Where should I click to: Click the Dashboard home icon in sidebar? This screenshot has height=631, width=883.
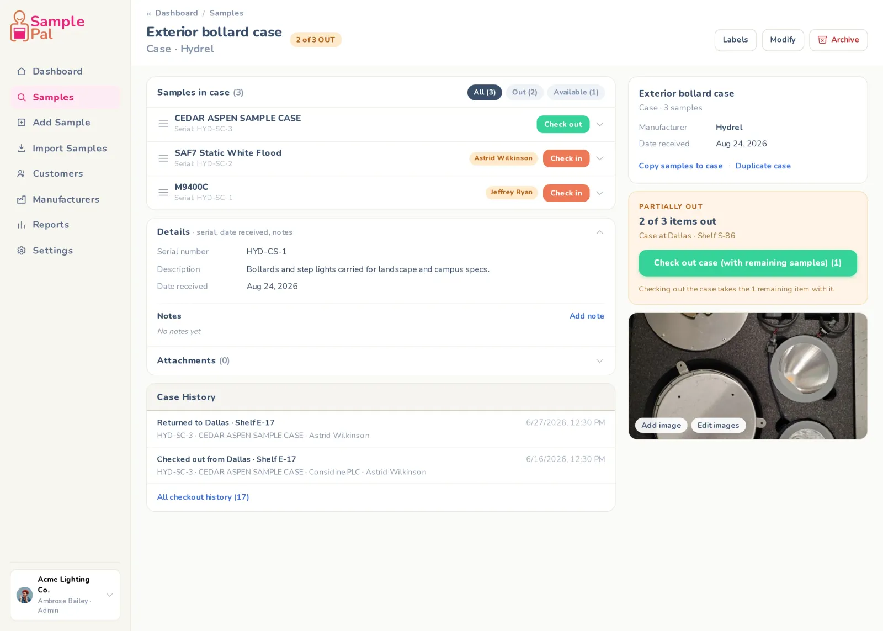coord(22,71)
